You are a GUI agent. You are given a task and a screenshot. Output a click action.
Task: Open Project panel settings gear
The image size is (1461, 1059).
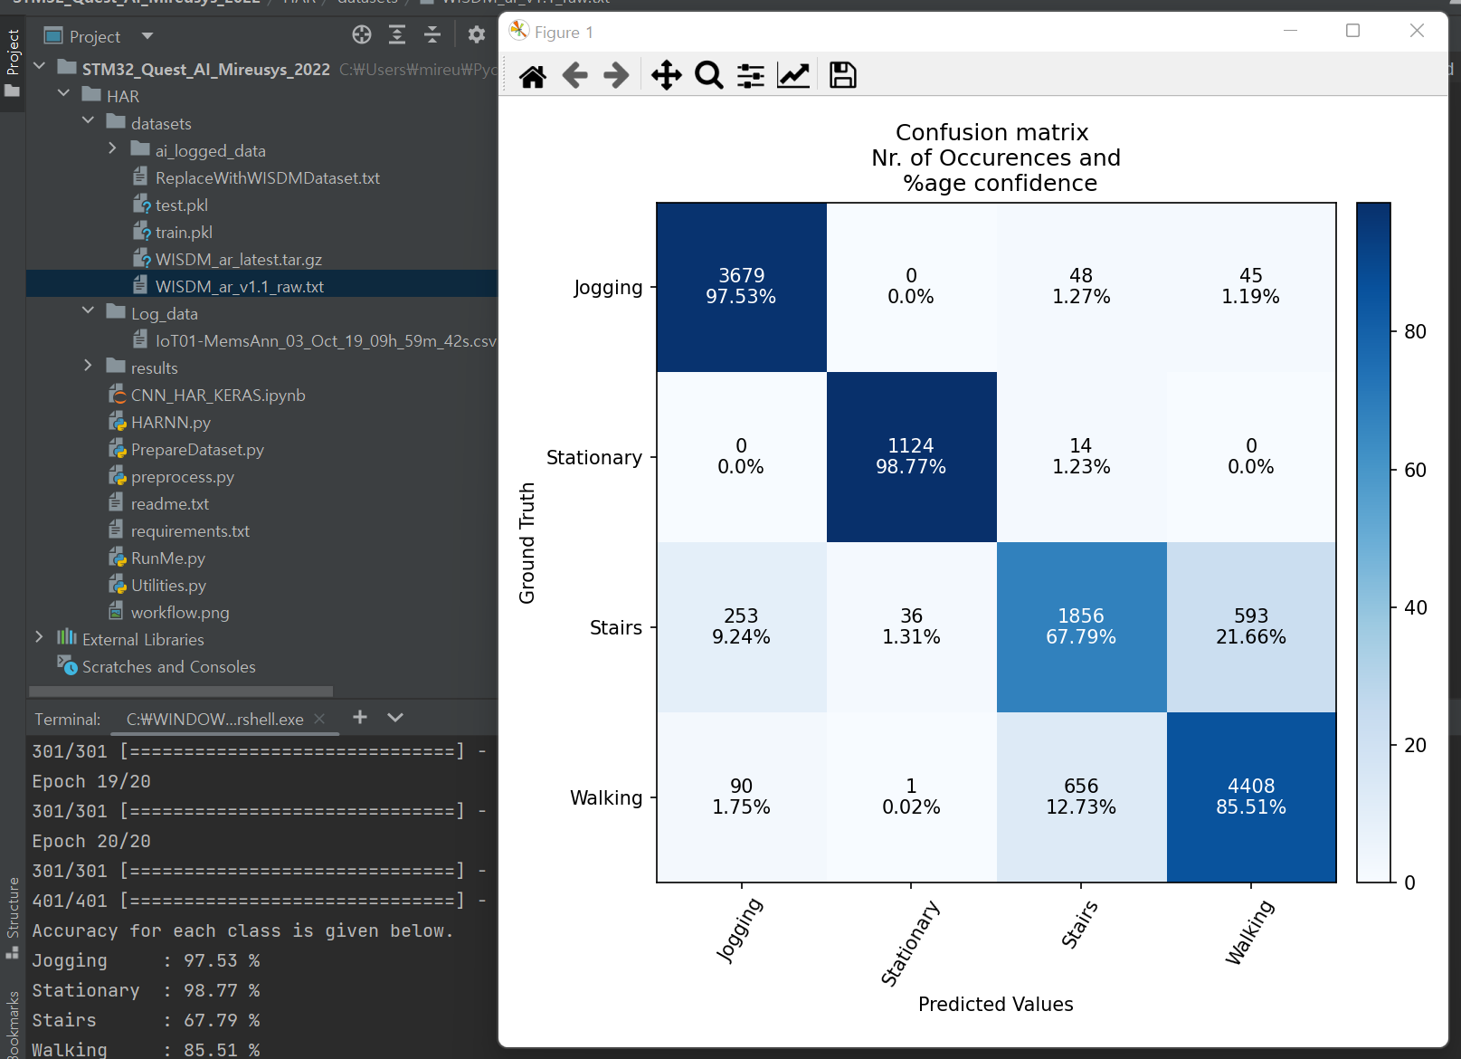[x=477, y=35]
